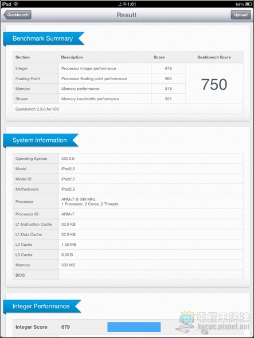Tap the Integer Score label
Viewport: 254px width, 338px height.
pos(32,327)
